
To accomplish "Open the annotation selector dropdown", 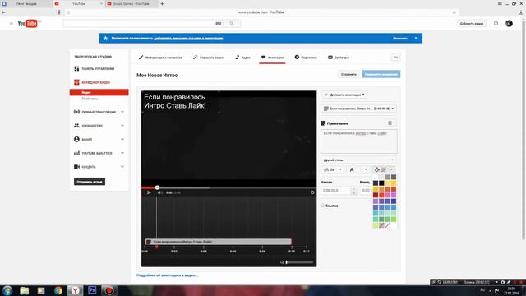I will click(358, 109).
